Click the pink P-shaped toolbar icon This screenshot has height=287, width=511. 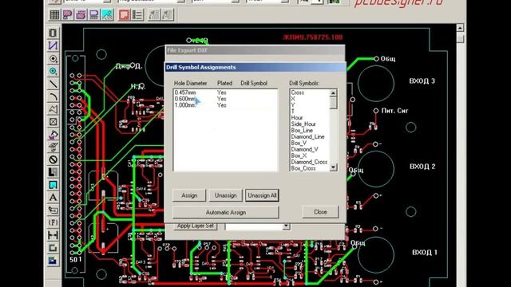(68, 14)
